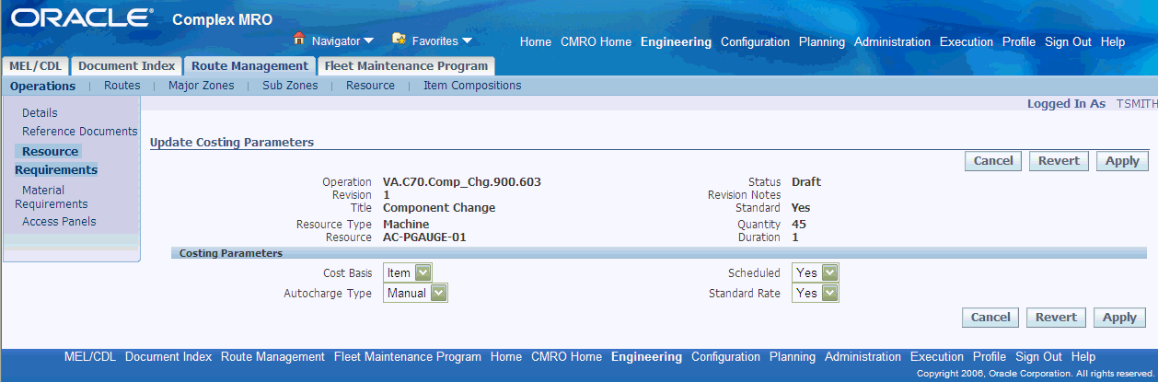
Task: Click the bottom Apply button
Action: (1119, 317)
